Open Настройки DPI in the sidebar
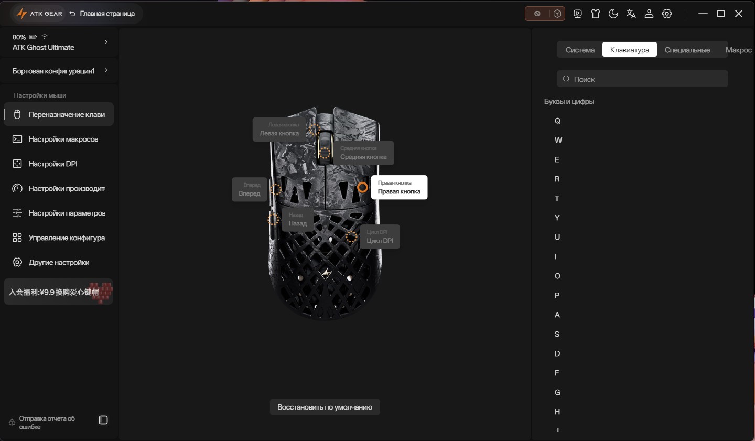755x441 pixels. [59, 164]
